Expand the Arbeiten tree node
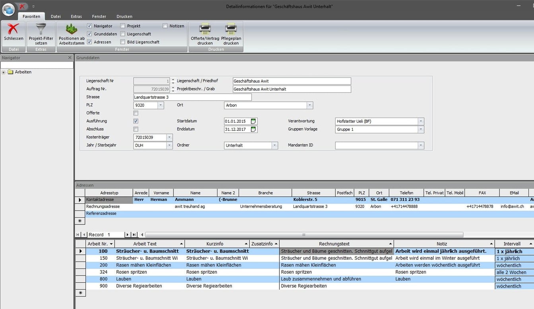Viewport: 534px width, 309px height. coord(4,72)
